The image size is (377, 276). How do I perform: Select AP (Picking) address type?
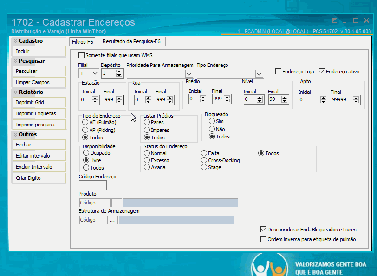85,130
